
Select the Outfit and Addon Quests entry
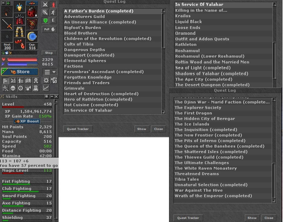(223, 39)
